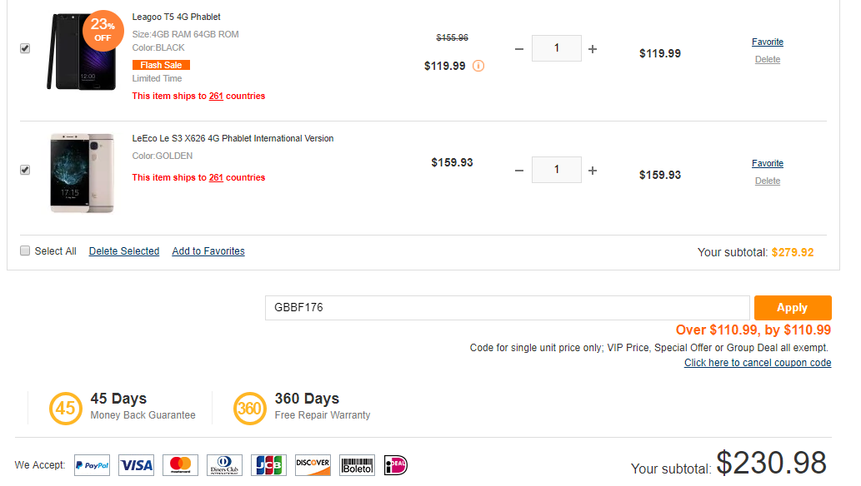Image resolution: width=861 pixels, height=486 pixels.
Task: Uncheck the LeEco Le S3 item checkbox
Action: click(x=25, y=170)
